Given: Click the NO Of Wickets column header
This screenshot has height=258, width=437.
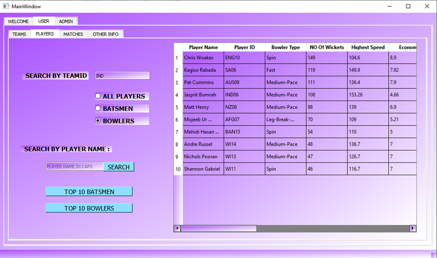Looking at the screenshot, I should tap(327, 47).
